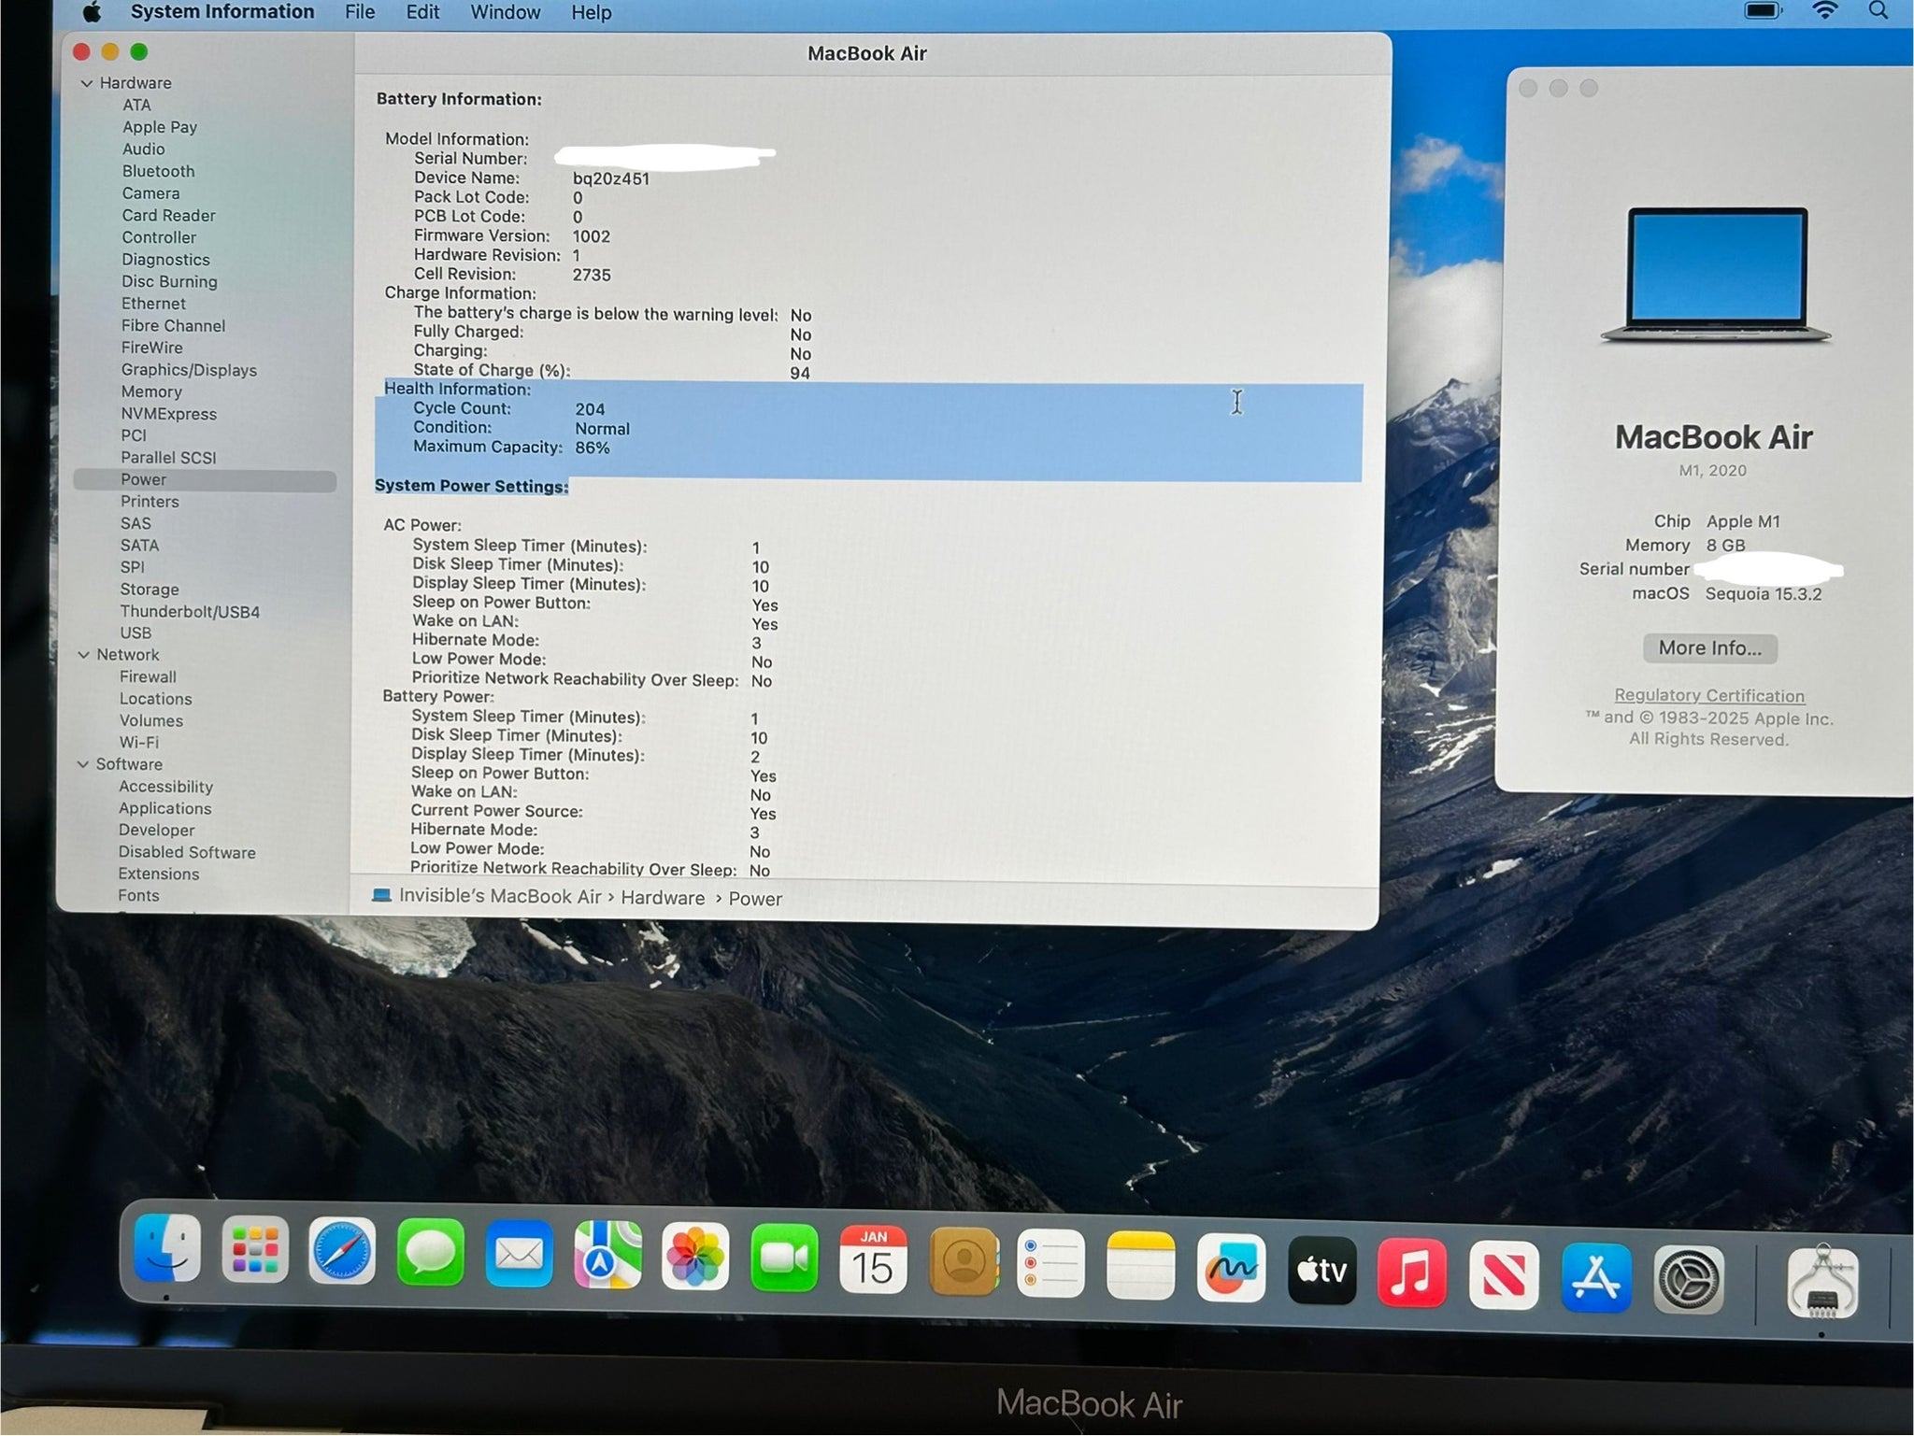Click Hardware in the path bar

coord(663,898)
